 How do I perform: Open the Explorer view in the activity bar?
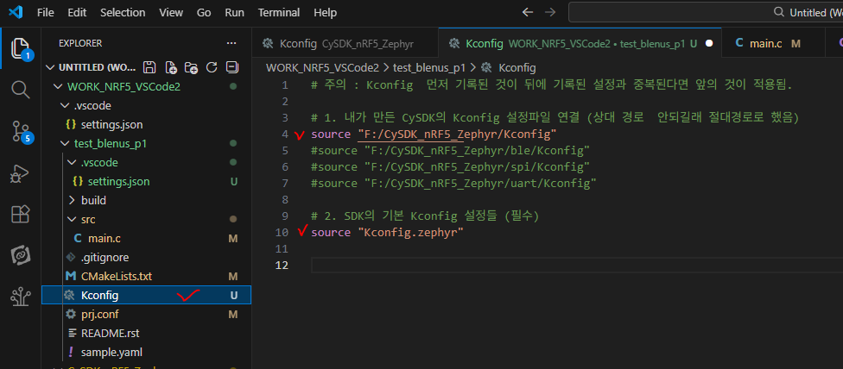[x=21, y=48]
